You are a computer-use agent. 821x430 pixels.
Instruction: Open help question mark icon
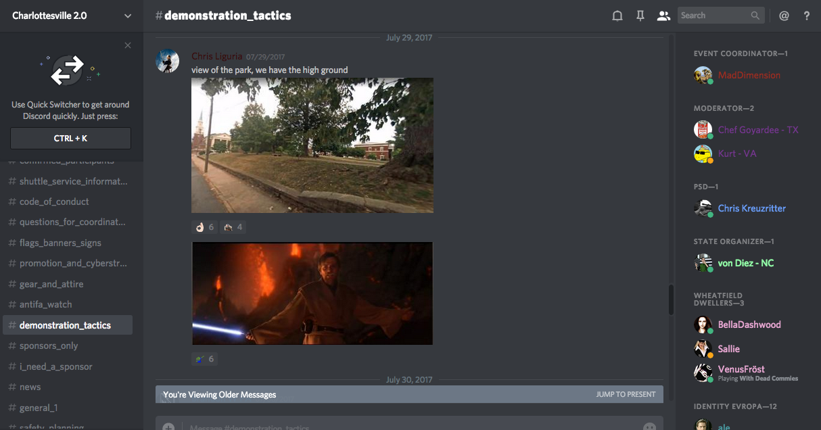(x=806, y=16)
